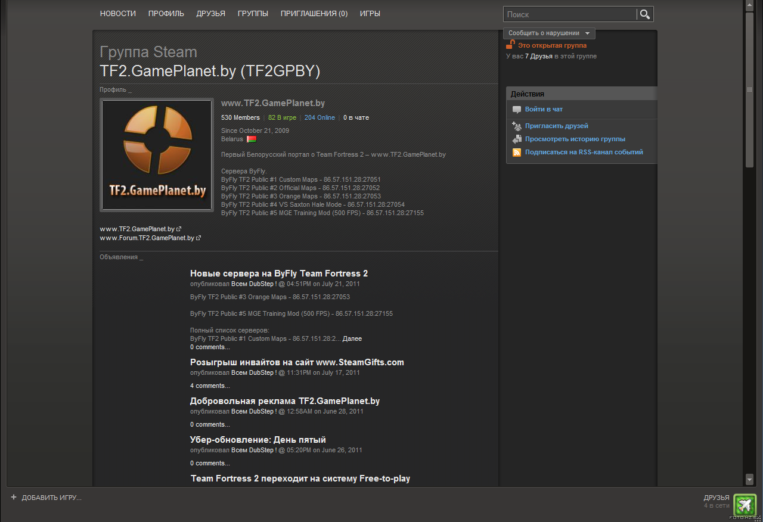The width and height of the screenshot is (763, 522).
Task: Click the green airplane friend avatar
Action: point(745,505)
